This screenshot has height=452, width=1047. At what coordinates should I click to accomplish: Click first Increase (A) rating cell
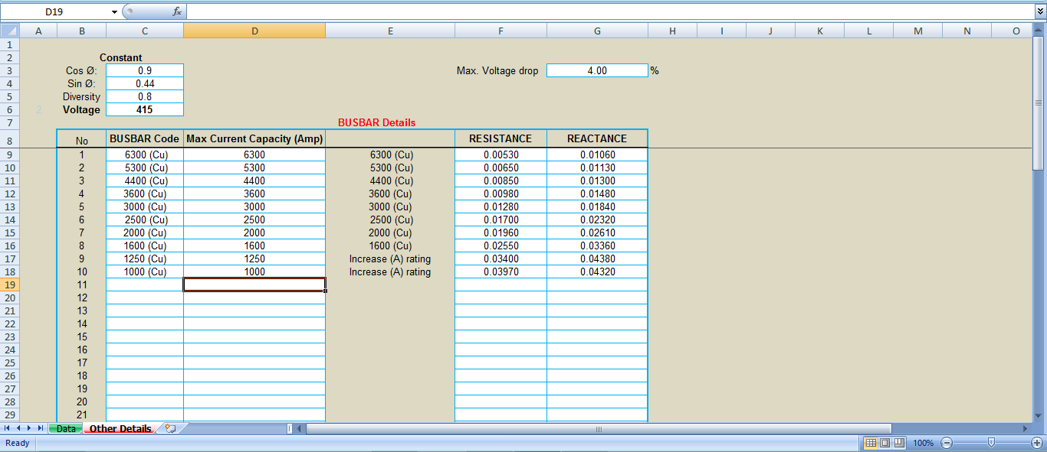(x=390, y=259)
